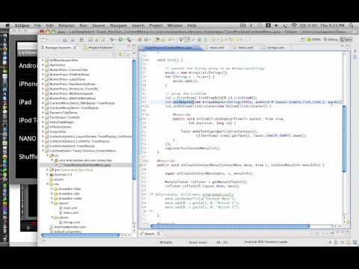
Task: Switch to the strings.xml editor tab
Action: pos(275,47)
